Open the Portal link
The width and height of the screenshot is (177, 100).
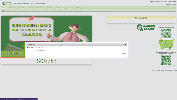[x=168, y=4]
